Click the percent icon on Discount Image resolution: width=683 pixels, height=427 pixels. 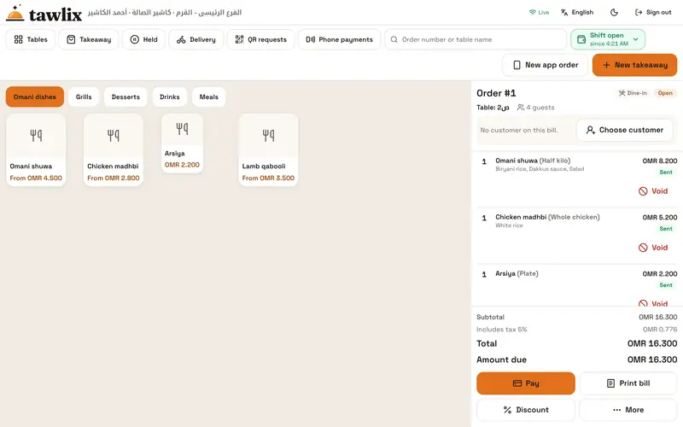507,410
